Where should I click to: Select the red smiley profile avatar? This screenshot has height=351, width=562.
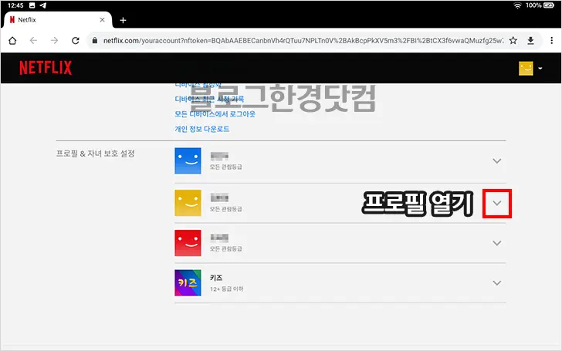(188, 243)
